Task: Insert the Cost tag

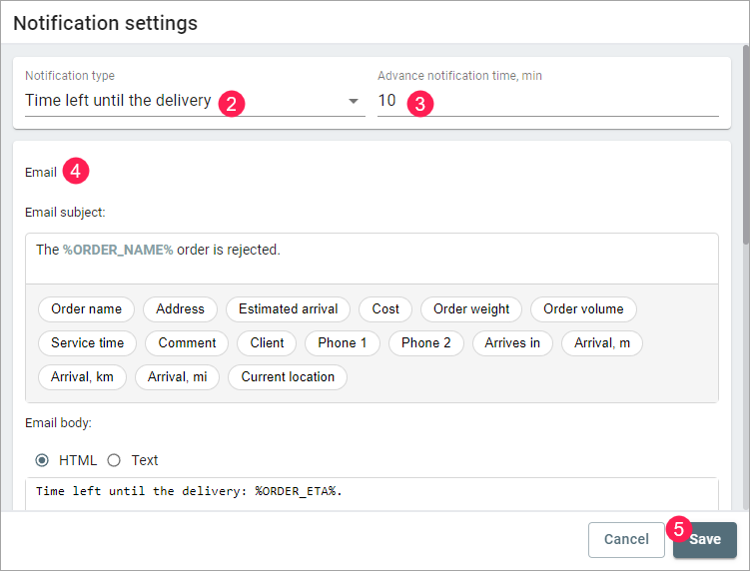Action: coord(385,309)
